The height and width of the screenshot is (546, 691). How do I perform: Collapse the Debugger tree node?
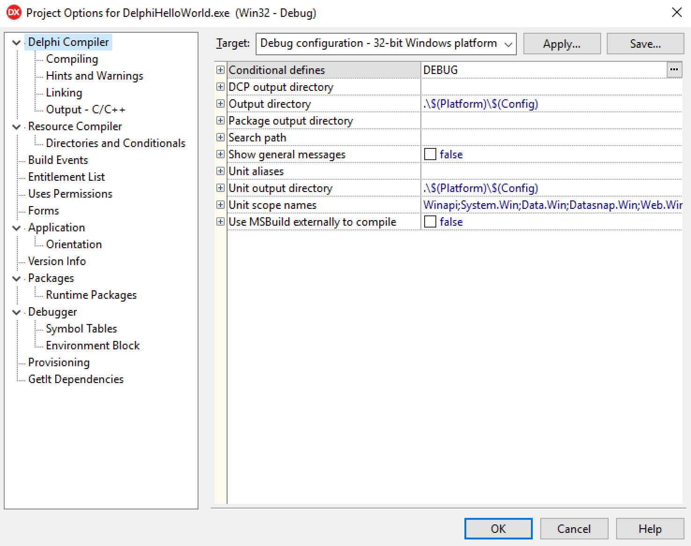(16, 312)
